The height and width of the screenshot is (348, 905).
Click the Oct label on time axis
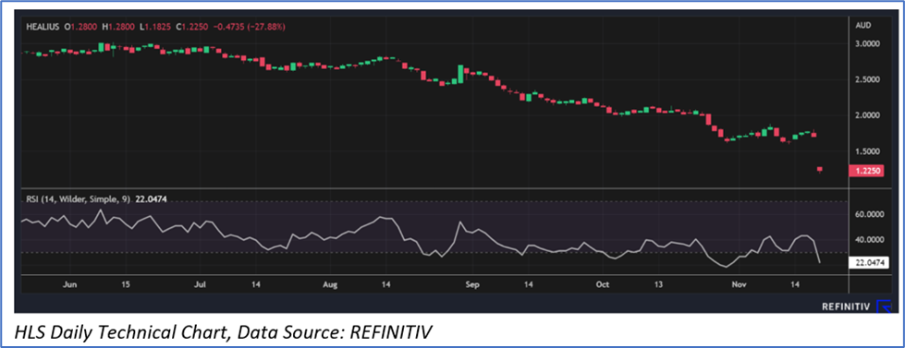click(x=603, y=284)
